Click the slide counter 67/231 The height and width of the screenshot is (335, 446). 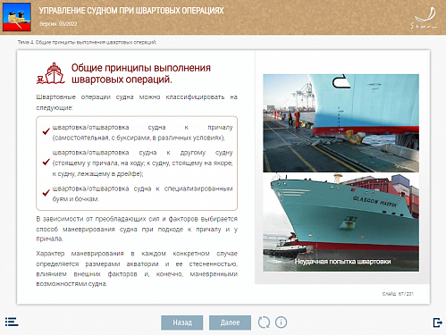(x=398, y=294)
